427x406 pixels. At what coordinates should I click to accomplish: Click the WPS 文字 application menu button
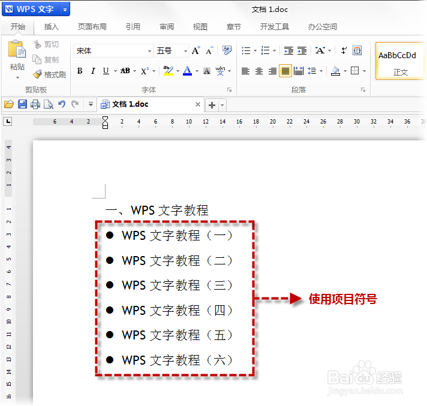pos(32,9)
